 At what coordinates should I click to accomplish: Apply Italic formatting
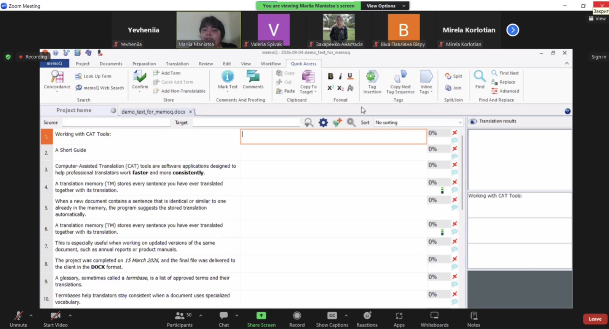[340, 76]
